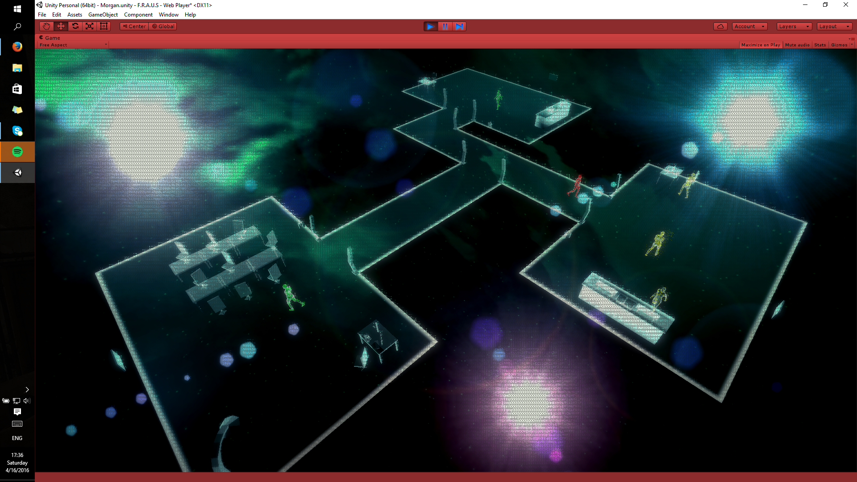Select the Scale tool
The height and width of the screenshot is (482, 857).
tap(90, 26)
